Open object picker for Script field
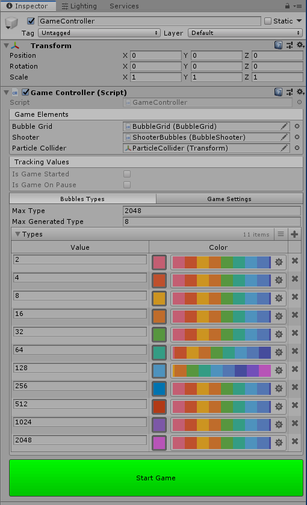Screen dimensions: 307x505 click(299, 102)
